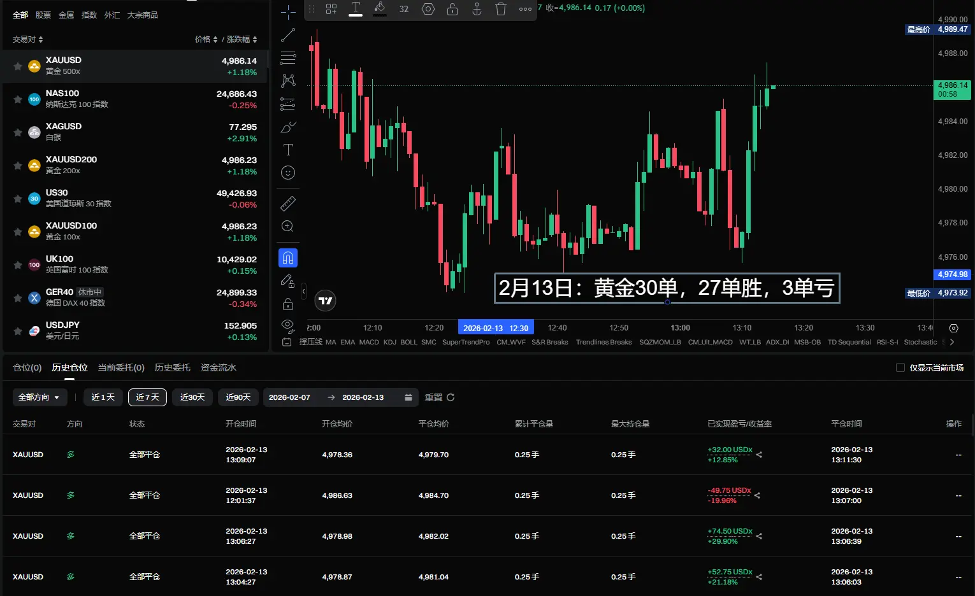Screen dimensions: 975x596
Task: Switch to the 股票 category tab
Action: point(43,15)
